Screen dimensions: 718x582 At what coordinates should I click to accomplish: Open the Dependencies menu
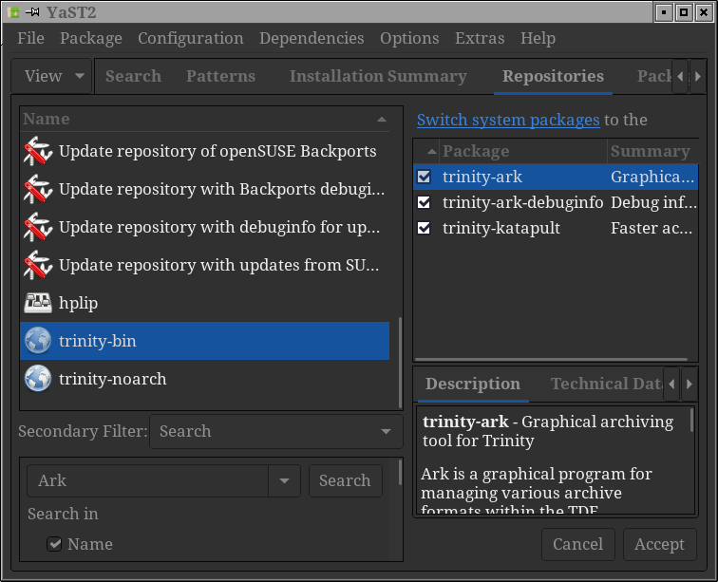(312, 38)
